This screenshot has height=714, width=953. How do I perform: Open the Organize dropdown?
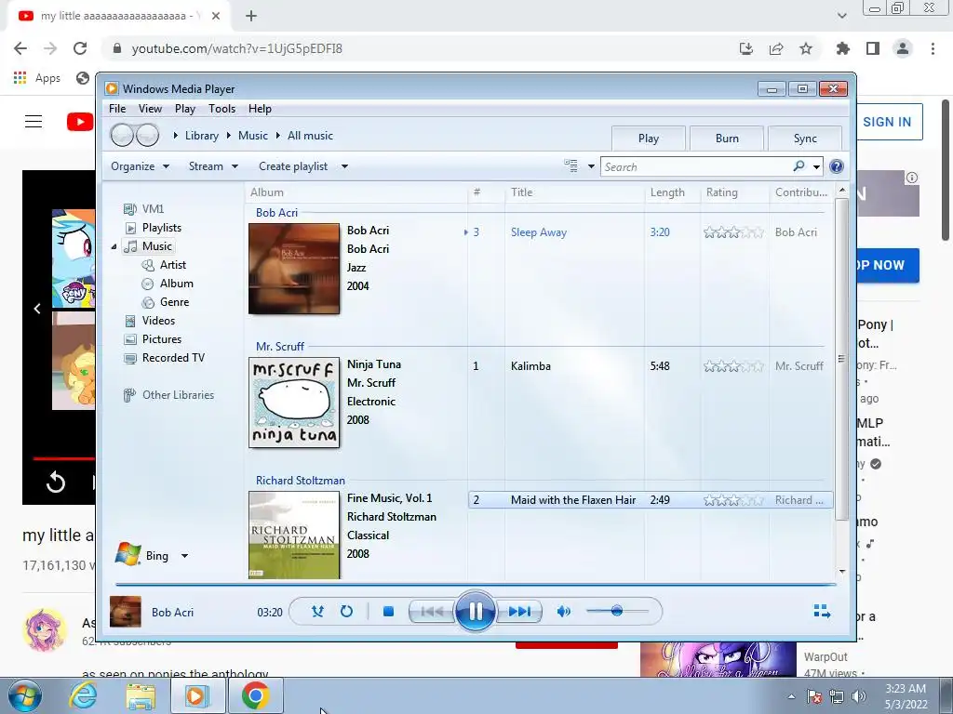[x=140, y=166]
